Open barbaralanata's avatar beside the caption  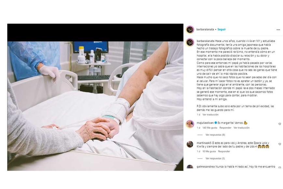click(x=190, y=42)
